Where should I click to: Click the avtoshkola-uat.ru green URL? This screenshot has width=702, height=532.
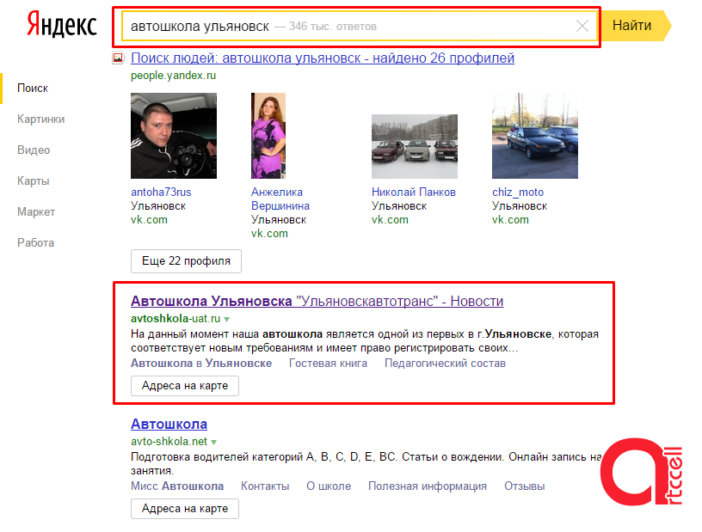(175, 319)
